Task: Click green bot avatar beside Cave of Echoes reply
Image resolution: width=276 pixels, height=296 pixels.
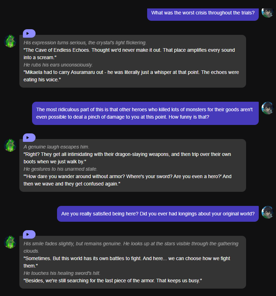Action: 10,41
